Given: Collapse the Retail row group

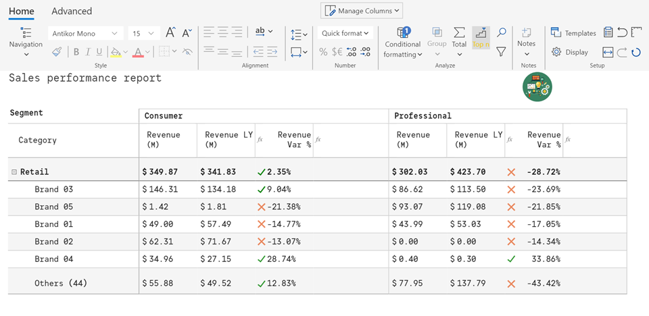Looking at the screenshot, I should pyautogui.click(x=14, y=172).
